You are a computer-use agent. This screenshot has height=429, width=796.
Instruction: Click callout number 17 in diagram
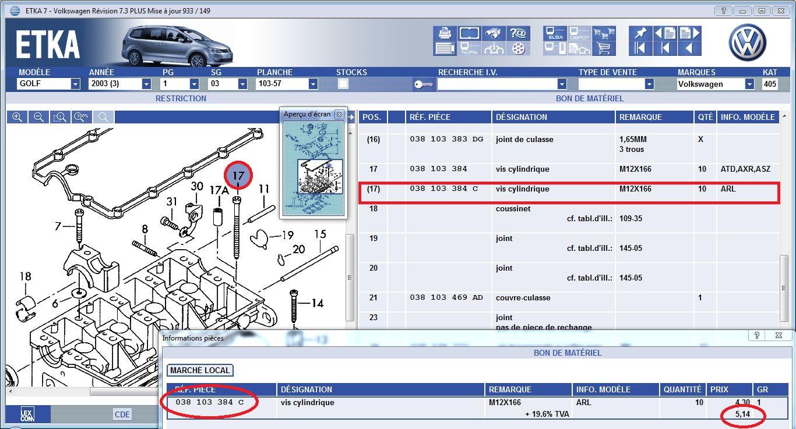click(238, 175)
